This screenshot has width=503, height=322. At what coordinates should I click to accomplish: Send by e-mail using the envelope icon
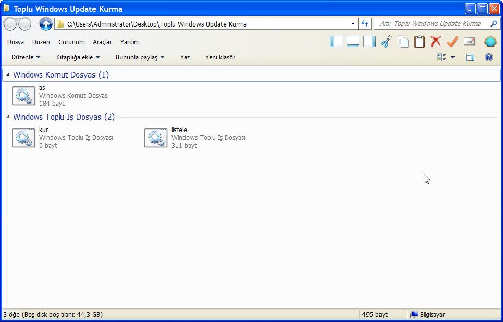(x=469, y=42)
